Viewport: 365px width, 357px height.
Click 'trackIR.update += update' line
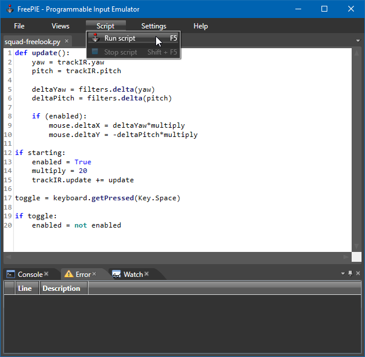tap(83, 180)
